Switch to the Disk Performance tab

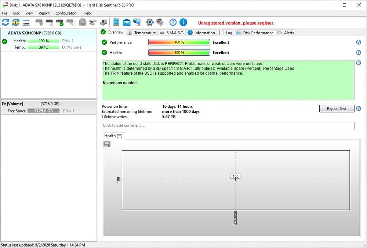[x=255, y=33]
